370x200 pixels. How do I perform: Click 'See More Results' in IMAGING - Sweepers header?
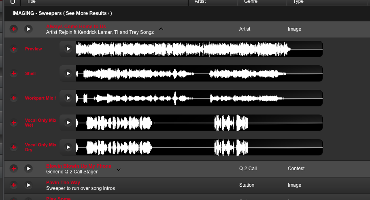pos(86,13)
